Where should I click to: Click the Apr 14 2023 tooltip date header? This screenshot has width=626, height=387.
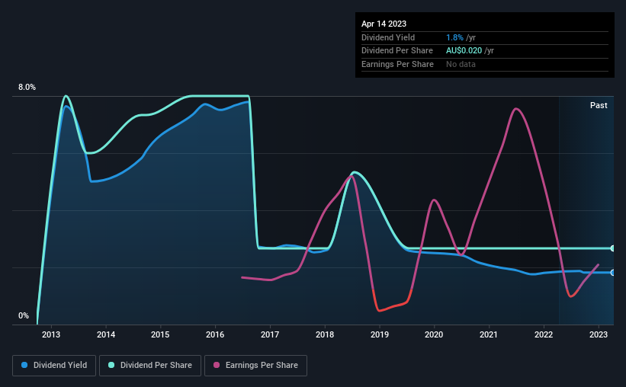(384, 24)
